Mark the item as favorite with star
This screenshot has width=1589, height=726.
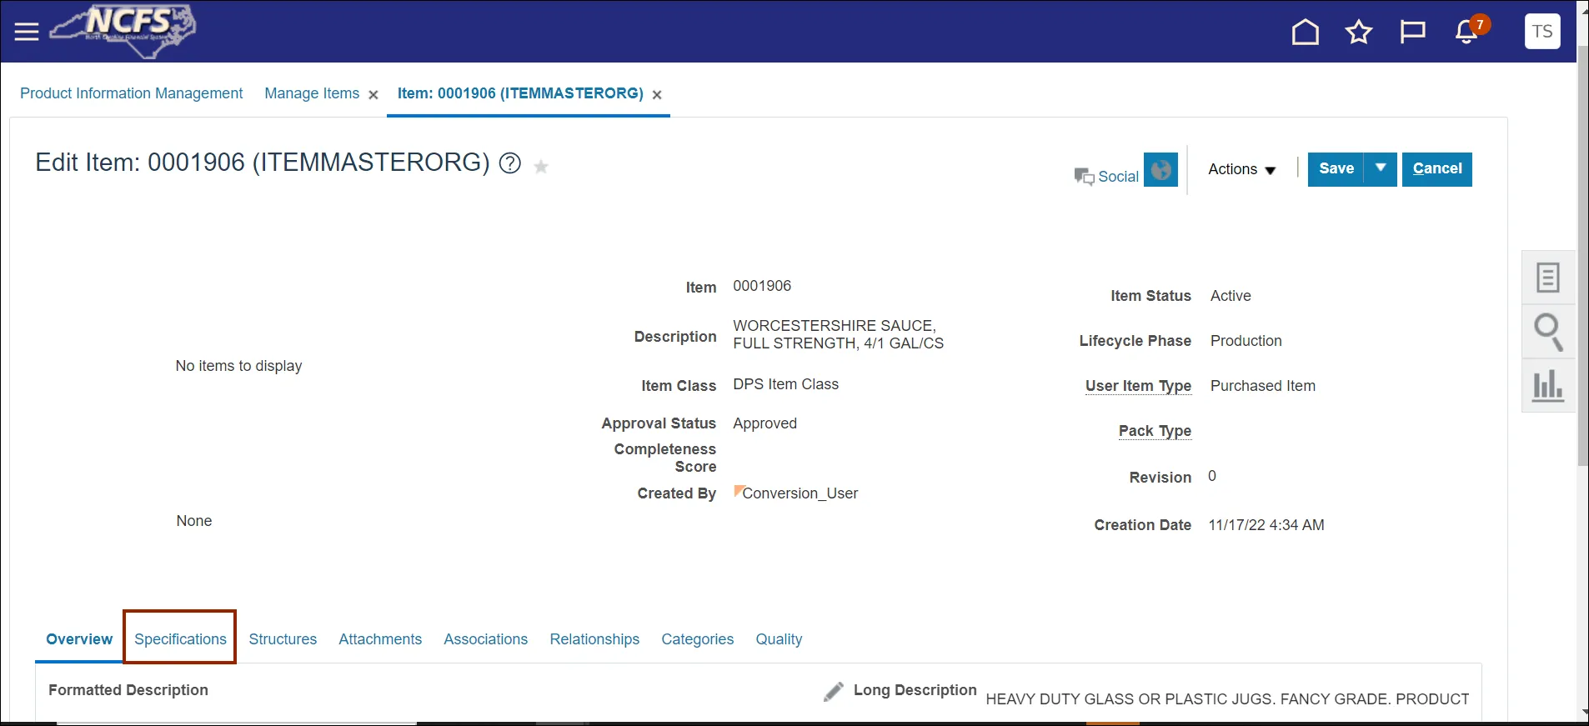click(x=541, y=167)
